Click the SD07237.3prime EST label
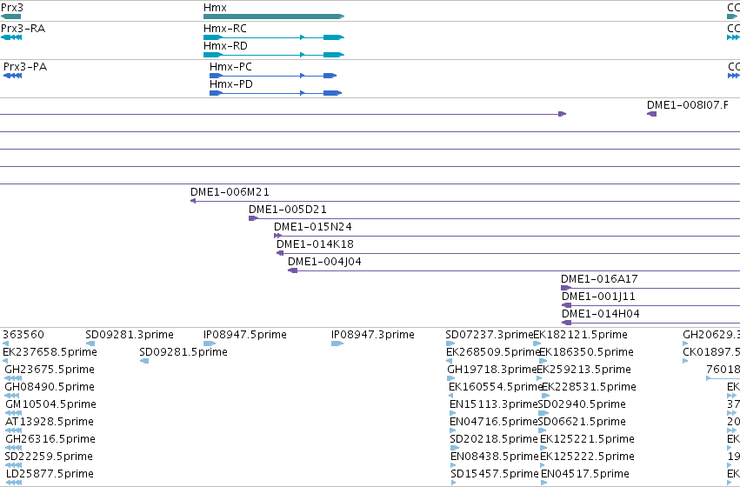 pos(490,335)
